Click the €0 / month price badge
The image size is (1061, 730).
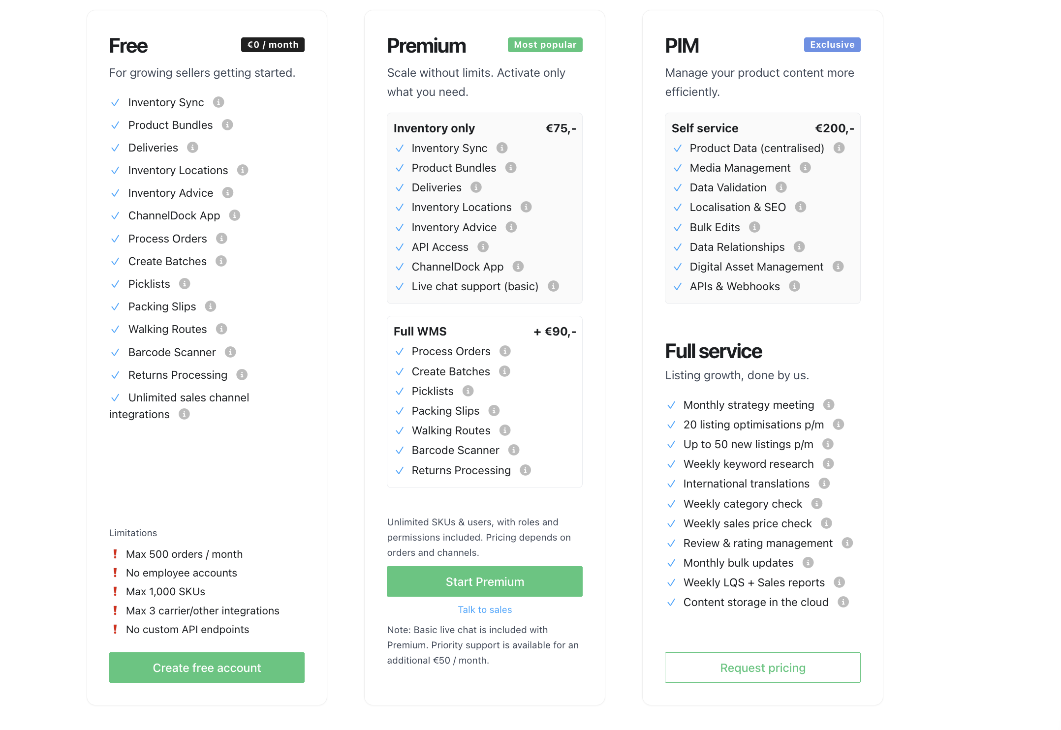click(x=273, y=45)
